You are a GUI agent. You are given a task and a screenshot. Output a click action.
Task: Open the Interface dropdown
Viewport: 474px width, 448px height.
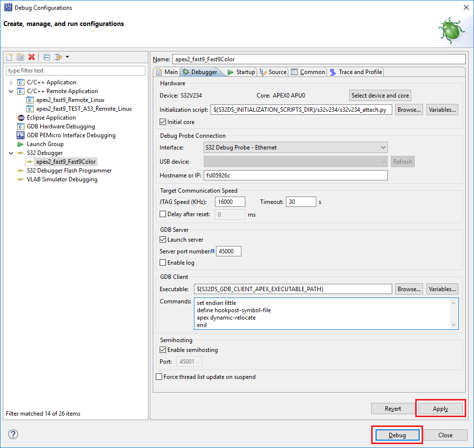296,148
